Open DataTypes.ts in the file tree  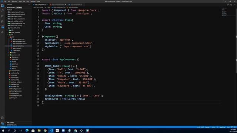16,51
